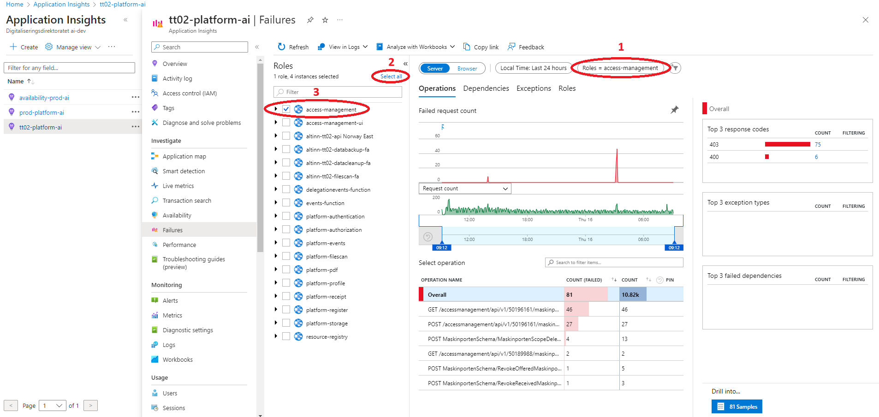Open the 81 Samples drill-in button
The height and width of the screenshot is (417, 879).
736,406
